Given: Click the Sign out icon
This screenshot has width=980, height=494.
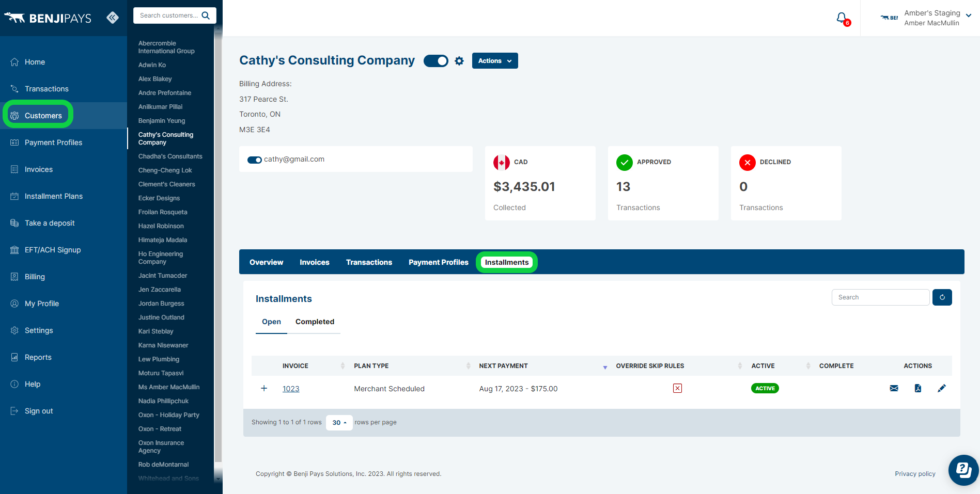Looking at the screenshot, I should [14, 411].
